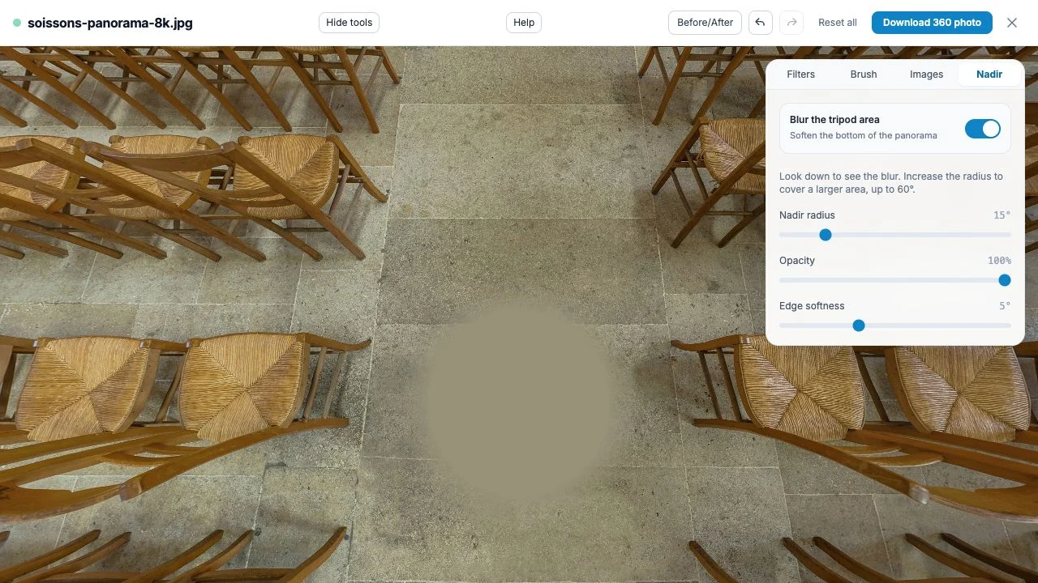Click the undo arrow icon
Screen dimensions: 1038x583
760,23
